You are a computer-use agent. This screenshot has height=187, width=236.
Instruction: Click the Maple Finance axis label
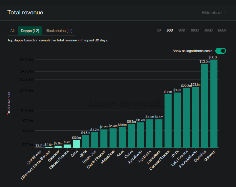coord(96,159)
